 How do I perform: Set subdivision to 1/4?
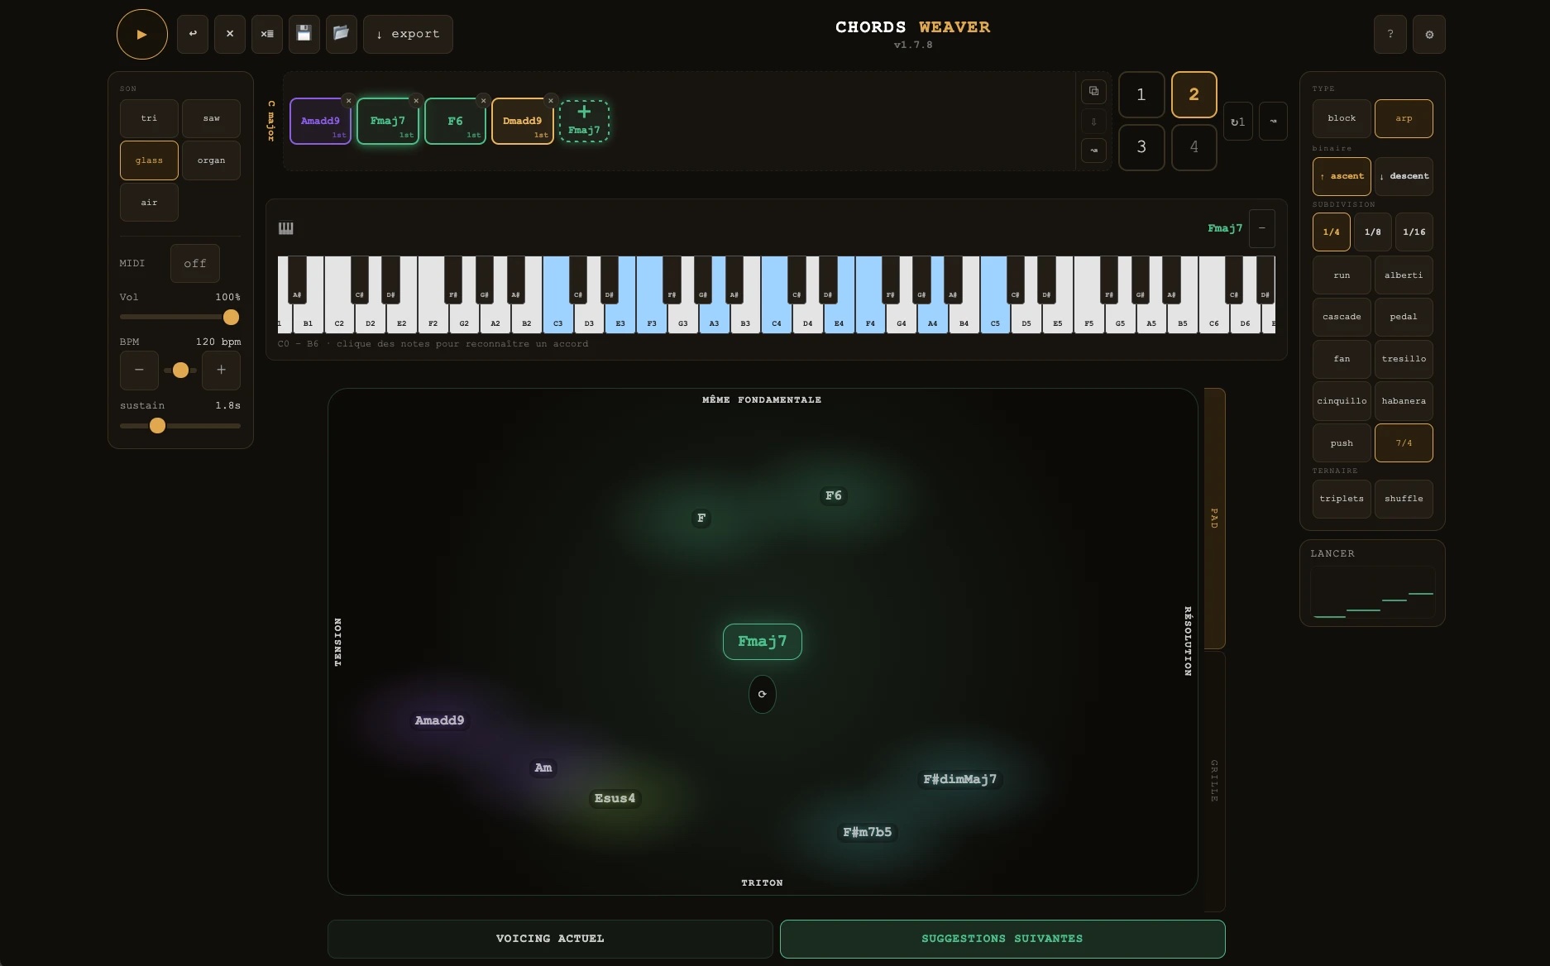[1332, 232]
